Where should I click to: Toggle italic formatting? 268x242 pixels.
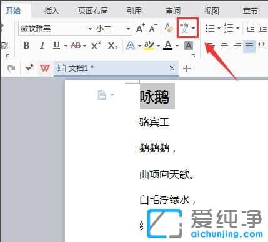tap(42, 46)
